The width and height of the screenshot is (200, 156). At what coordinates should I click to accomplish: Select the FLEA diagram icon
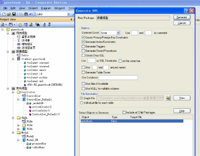click(x=24, y=121)
